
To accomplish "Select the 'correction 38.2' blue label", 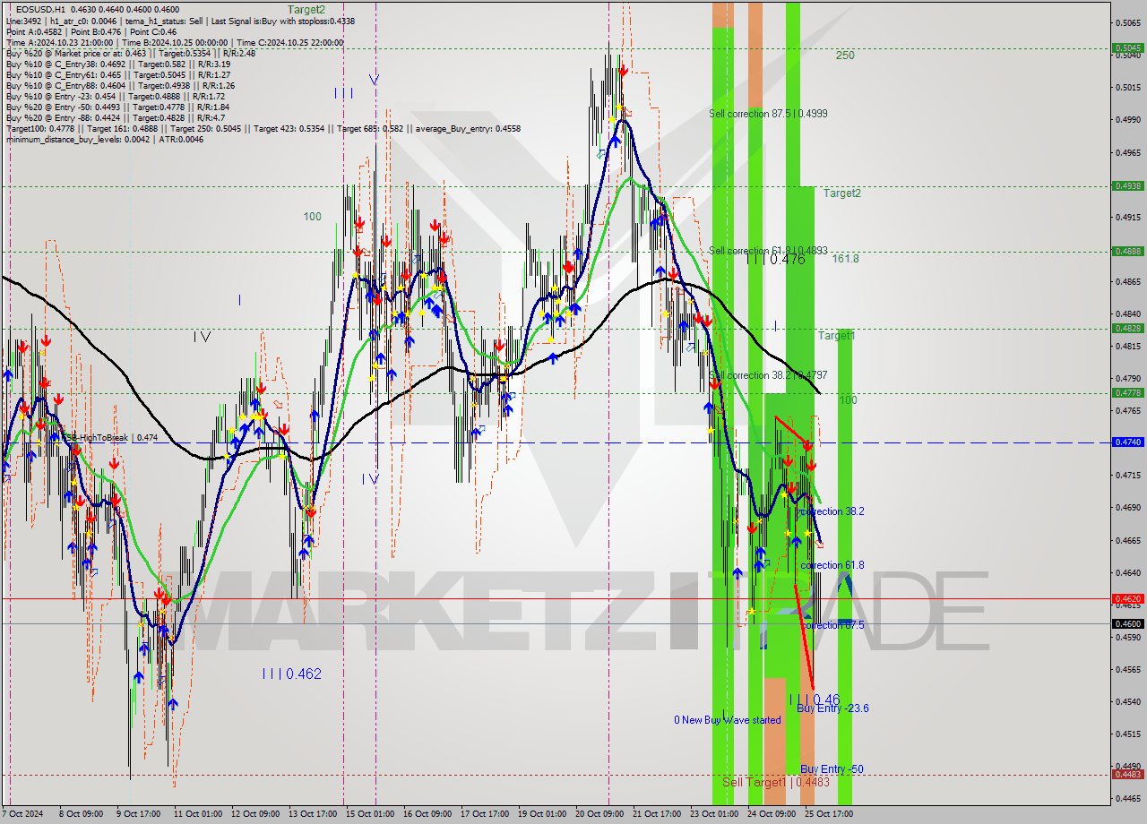I will (832, 511).
